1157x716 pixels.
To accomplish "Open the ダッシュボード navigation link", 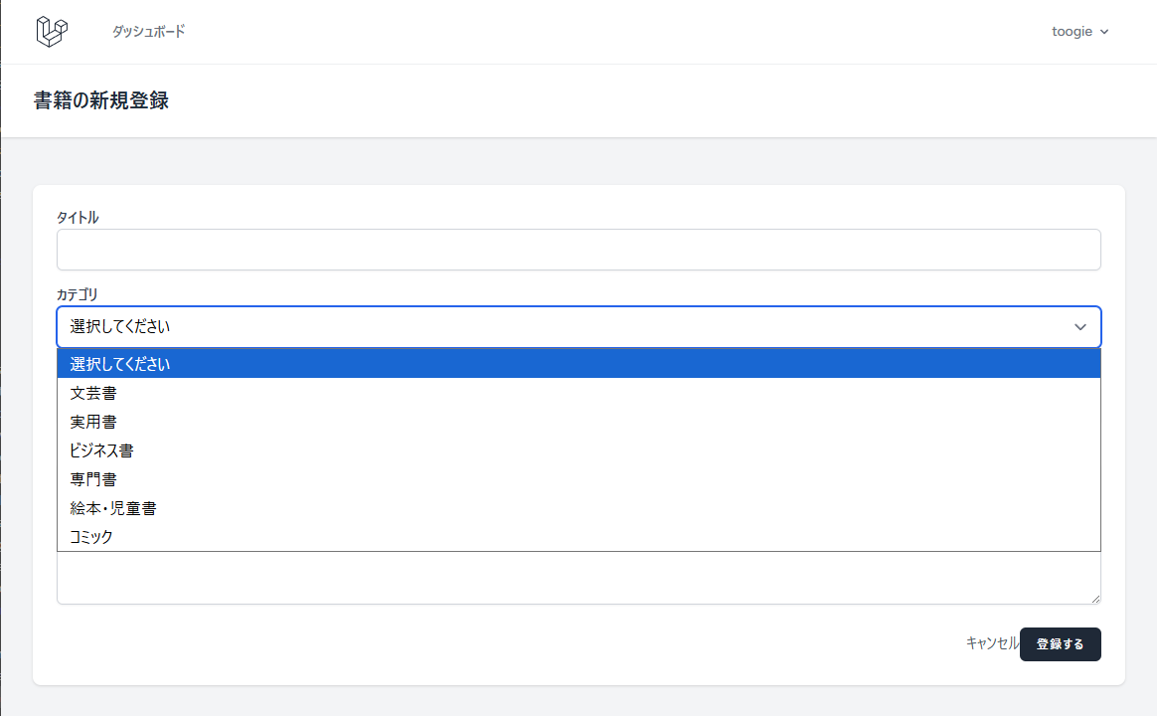I will click(x=148, y=32).
